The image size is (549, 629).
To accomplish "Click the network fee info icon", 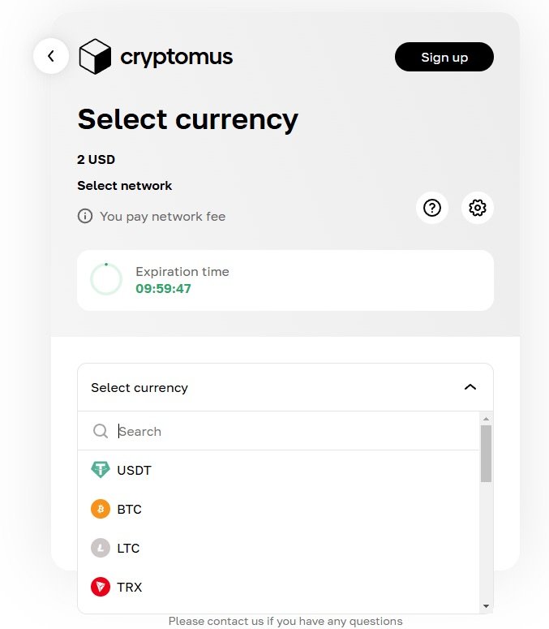I will tap(84, 217).
